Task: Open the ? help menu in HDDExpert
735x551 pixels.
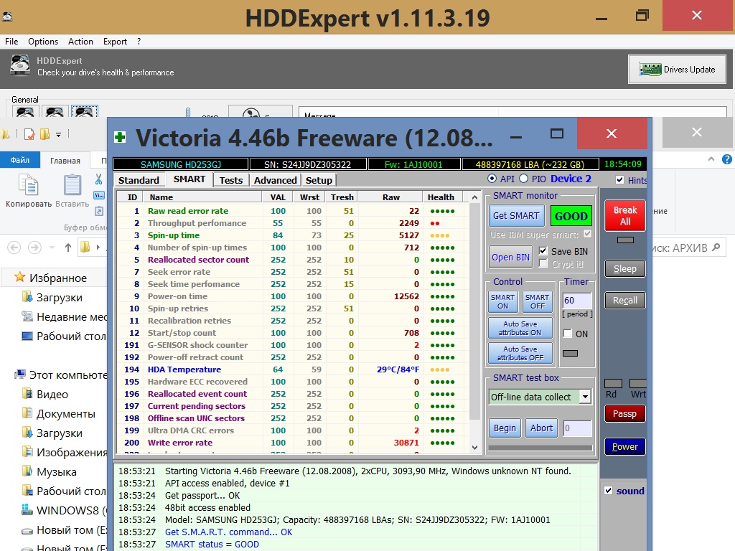Action: coord(139,41)
